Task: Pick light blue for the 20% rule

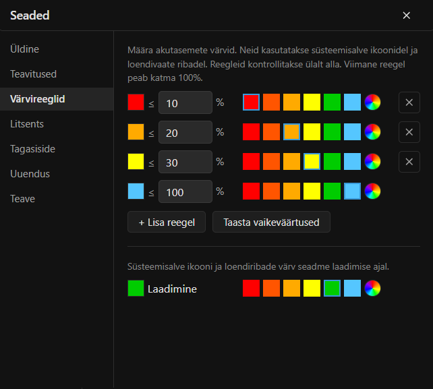Action: tap(352, 131)
